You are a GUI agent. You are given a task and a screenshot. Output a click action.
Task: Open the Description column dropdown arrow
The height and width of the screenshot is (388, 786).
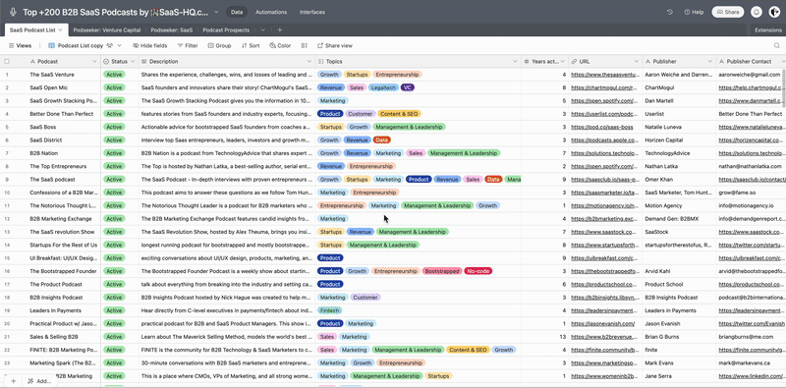309,62
